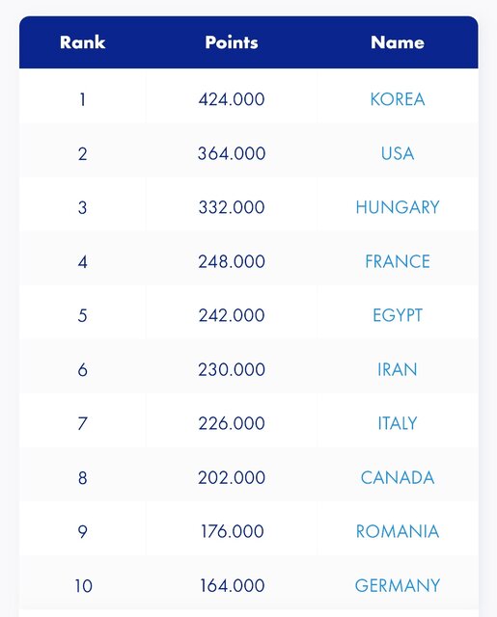The height and width of the screenshot is (617, 497).
Task: Open the USA team link
Action: [398, 153]
